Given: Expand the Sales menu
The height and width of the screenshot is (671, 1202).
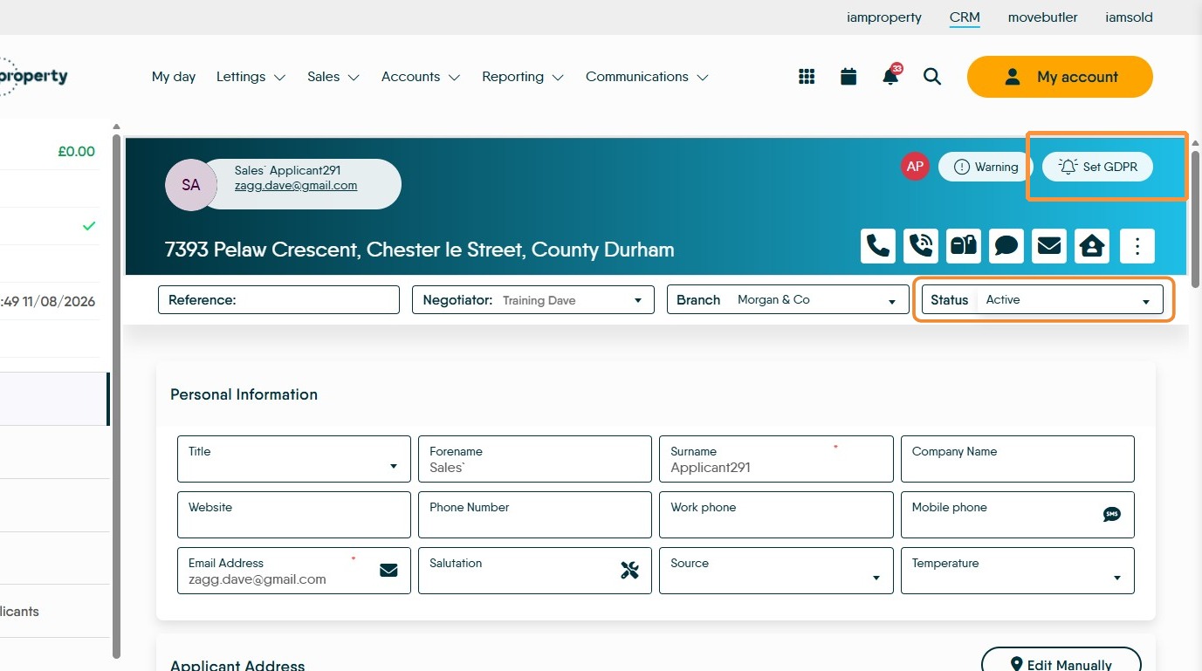Looking at the screenshot, I should click(333, 77).
